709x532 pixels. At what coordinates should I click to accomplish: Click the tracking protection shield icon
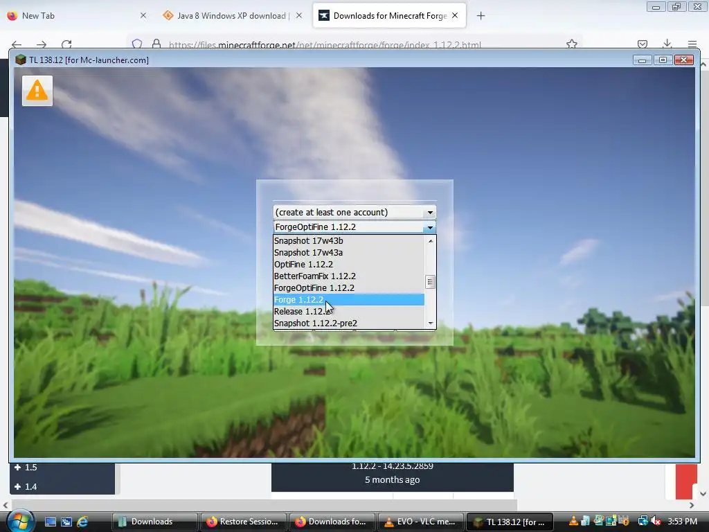click(137, 44)
